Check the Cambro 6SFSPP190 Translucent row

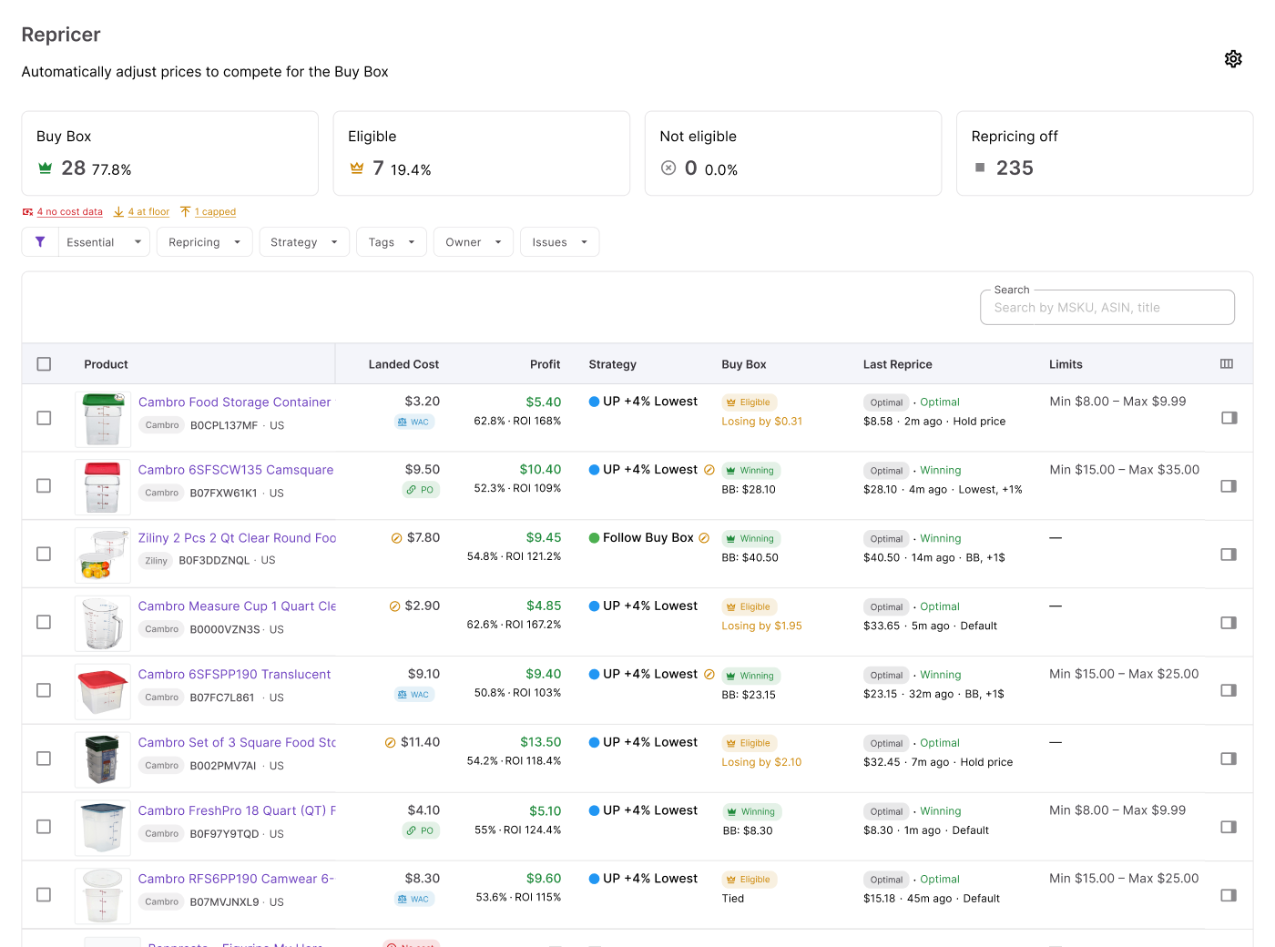(x=44, y=690)
